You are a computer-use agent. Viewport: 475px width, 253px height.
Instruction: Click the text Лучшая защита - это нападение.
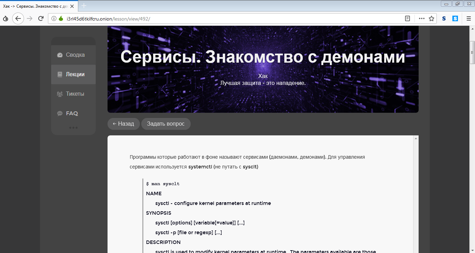[263, 83]
